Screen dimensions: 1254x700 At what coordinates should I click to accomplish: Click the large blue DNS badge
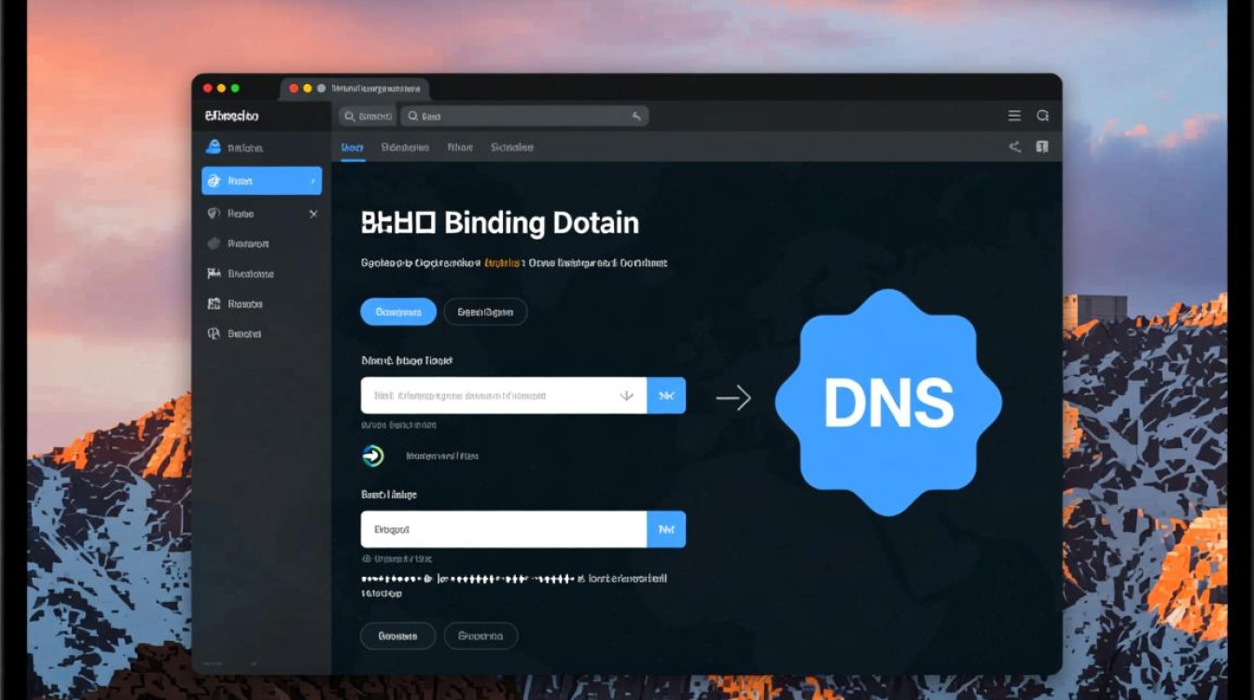click(888, 402)
